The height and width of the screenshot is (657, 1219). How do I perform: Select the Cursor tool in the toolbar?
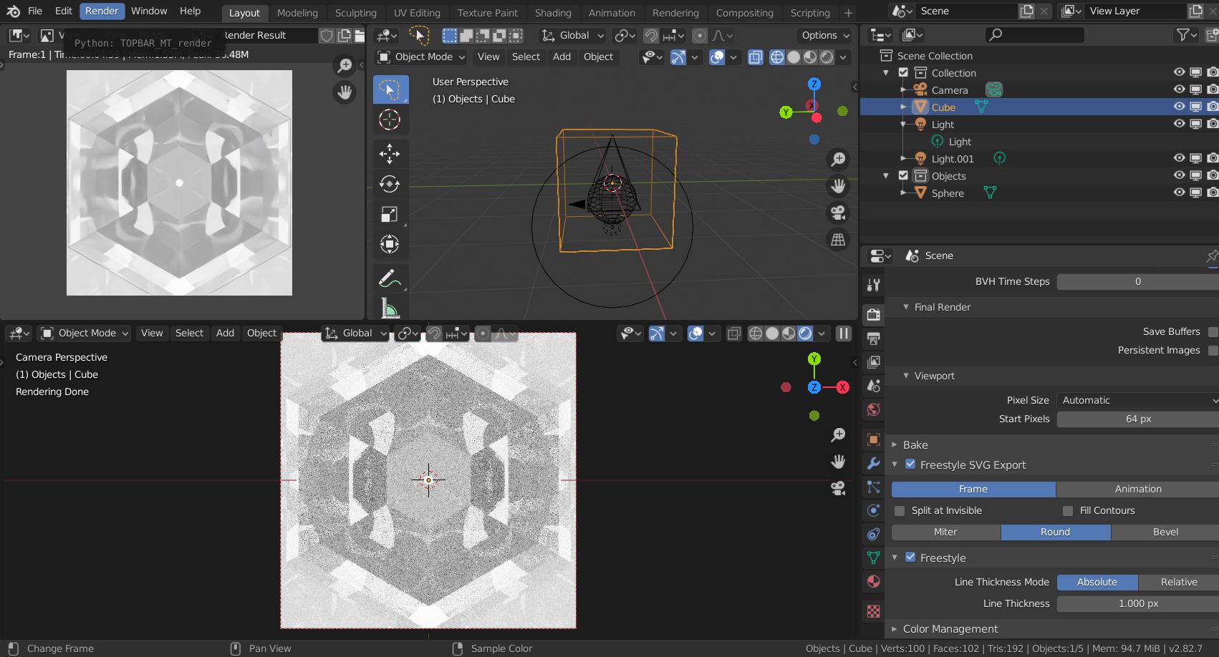(390, 120)
